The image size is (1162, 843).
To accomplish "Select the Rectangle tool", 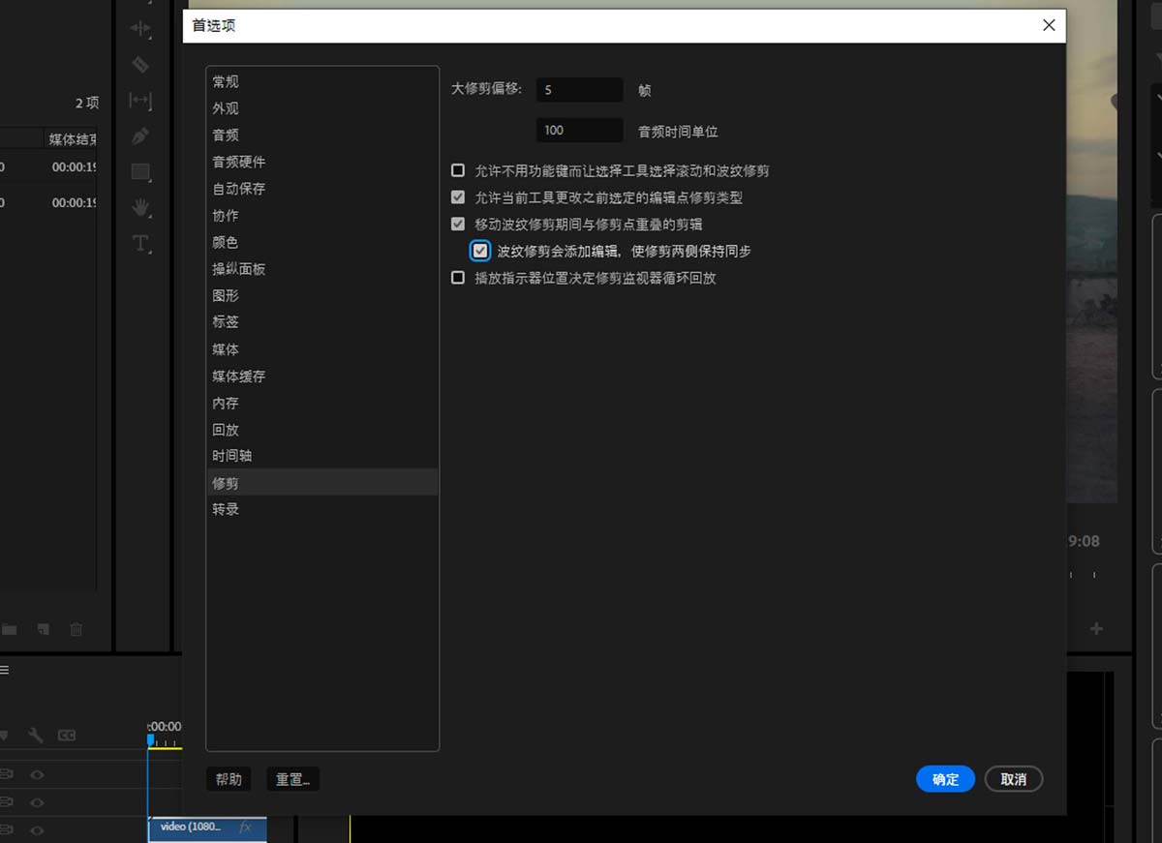I will click(x=140, y=171).
